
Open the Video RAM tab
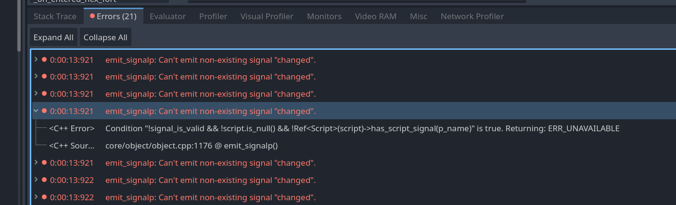click(376, 16)
